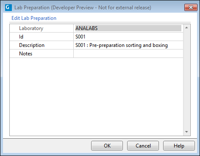Cancel the Lab Preparation edit
Screen dimensions: 200x156
pos(143,146)
